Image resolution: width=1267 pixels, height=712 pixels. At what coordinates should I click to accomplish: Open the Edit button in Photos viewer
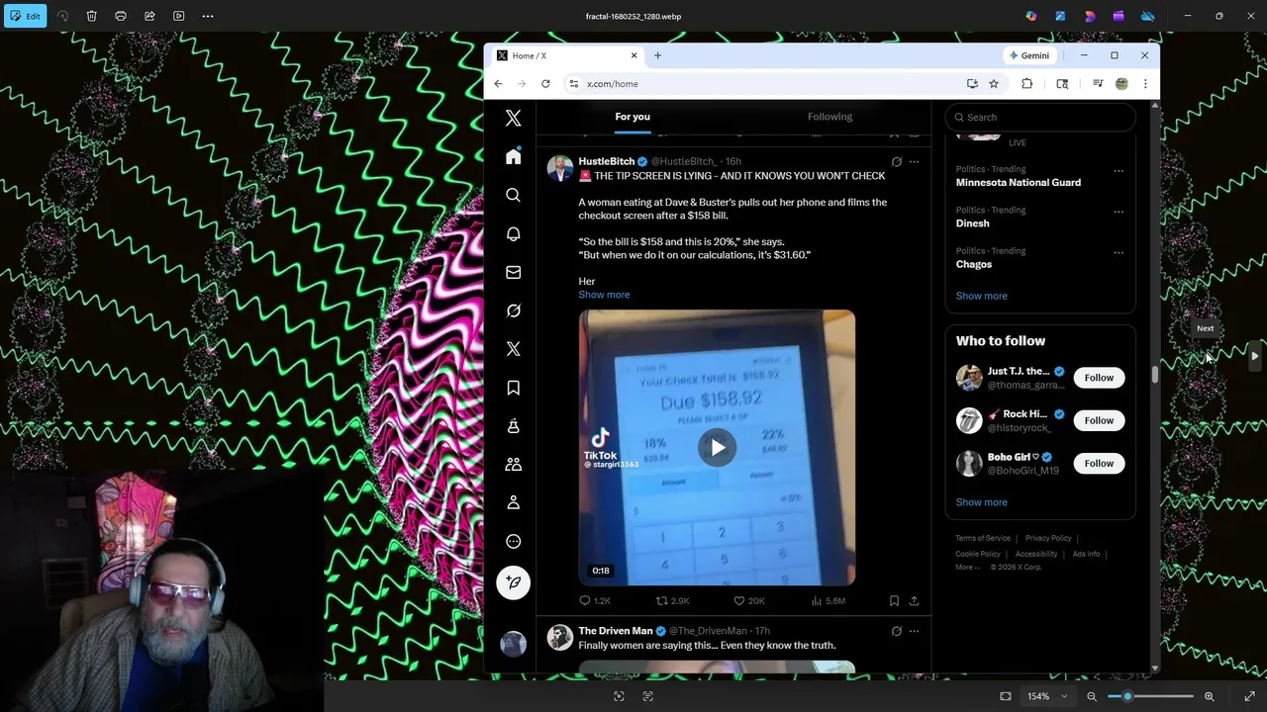[25, 16]
